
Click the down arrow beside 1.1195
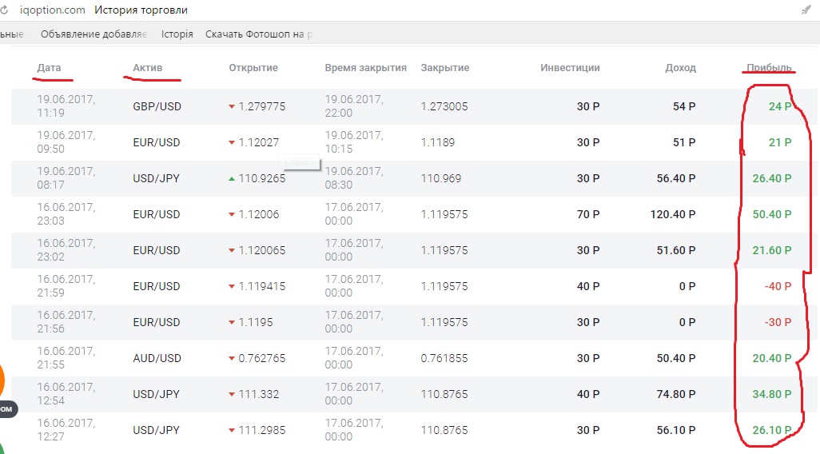232,323
